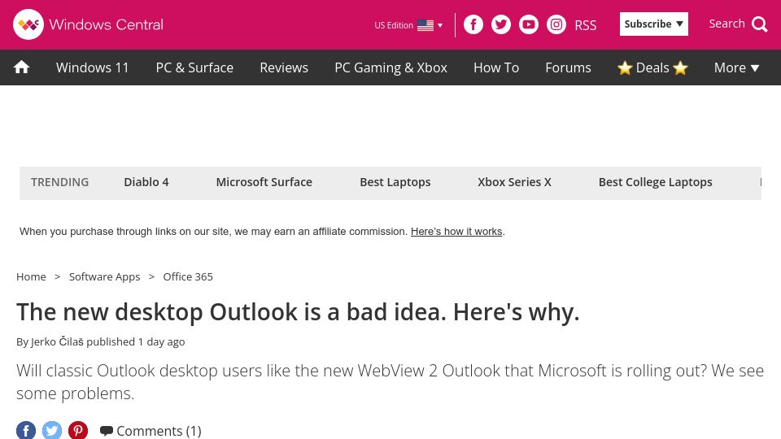781x439 pixels.
Task: Open author Jerko Čilaš profile
Action: click(57, 342)
